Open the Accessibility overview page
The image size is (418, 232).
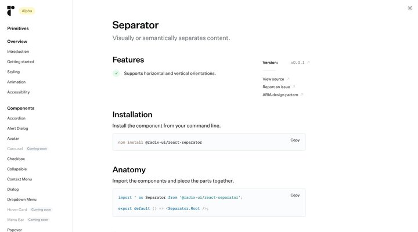coord(19,92)
